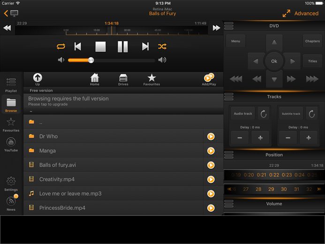Reset the audio track delay
This screenshot has height=244, width=325.
click(x=264, y=114)
